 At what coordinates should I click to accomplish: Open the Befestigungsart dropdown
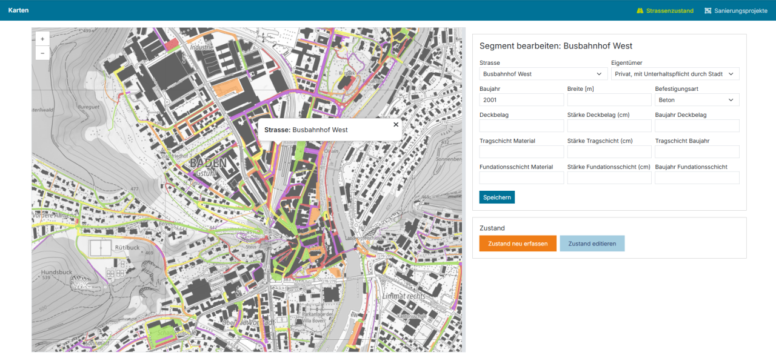[x=697, y=100]
